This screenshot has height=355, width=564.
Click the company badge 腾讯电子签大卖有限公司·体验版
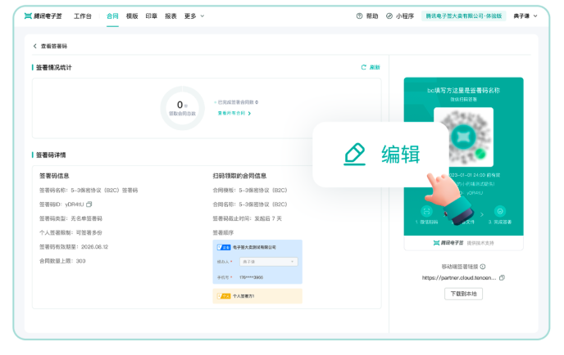click(464, 16)
